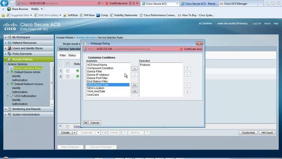Select the Single result selection radio
Viewport: 282px width, 159px height.
click(60, 44)
